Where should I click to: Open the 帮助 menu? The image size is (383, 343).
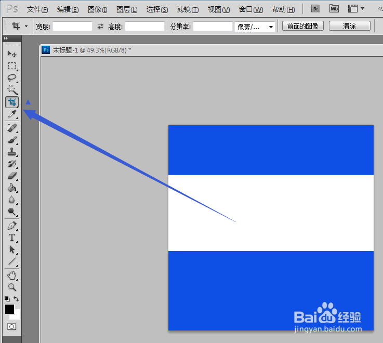point(284,9)
